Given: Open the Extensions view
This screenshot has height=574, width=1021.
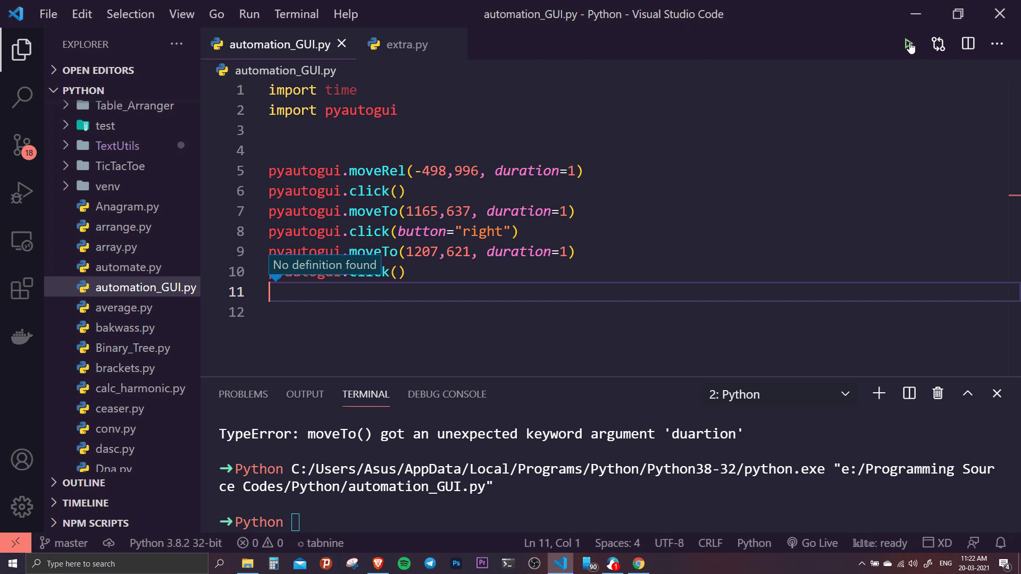Looking at the screenshot, I should 21,289.
